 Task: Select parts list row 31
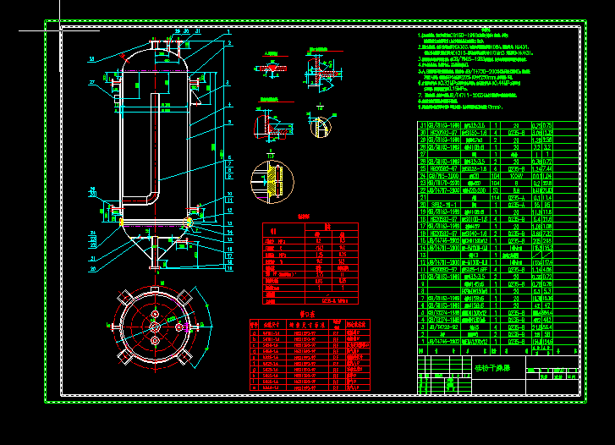[498, 125]
